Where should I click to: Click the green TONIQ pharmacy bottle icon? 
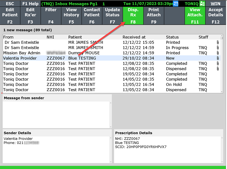[x=202, y=4]
